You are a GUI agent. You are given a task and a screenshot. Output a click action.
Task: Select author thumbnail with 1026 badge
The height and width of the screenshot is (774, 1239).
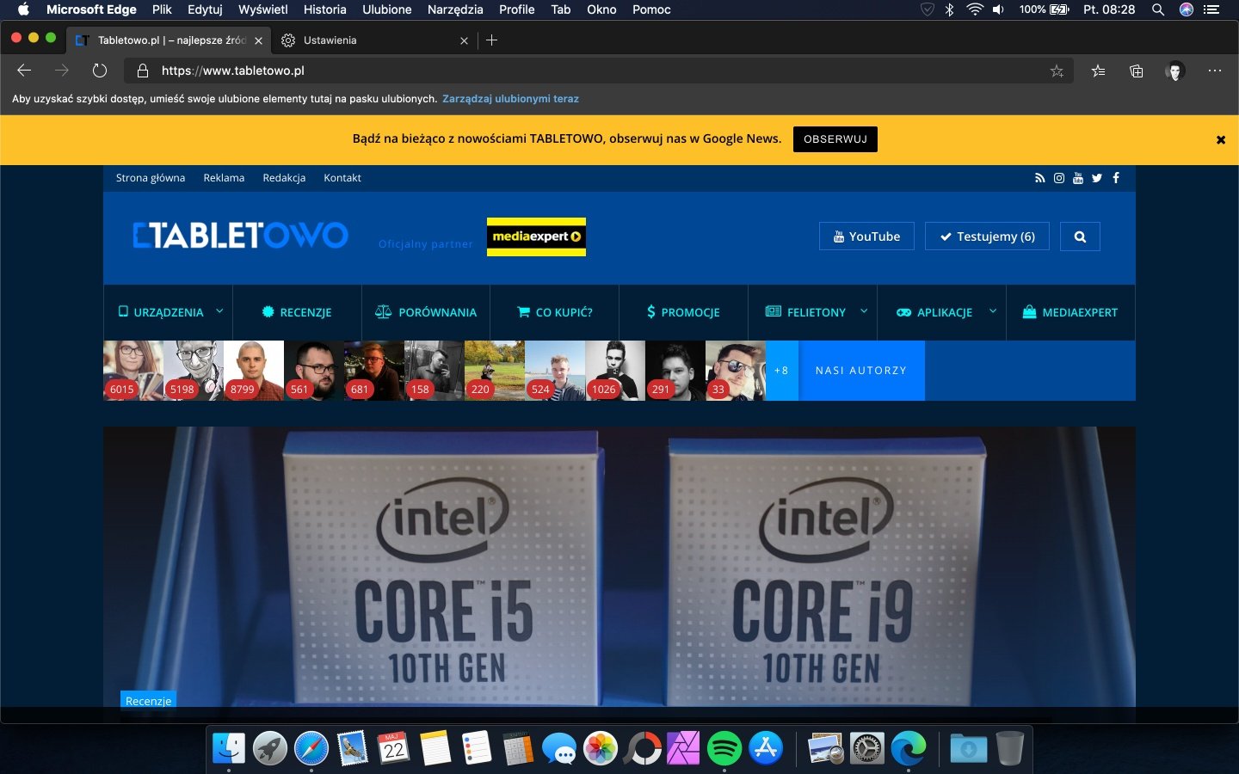tap(615, 371)
